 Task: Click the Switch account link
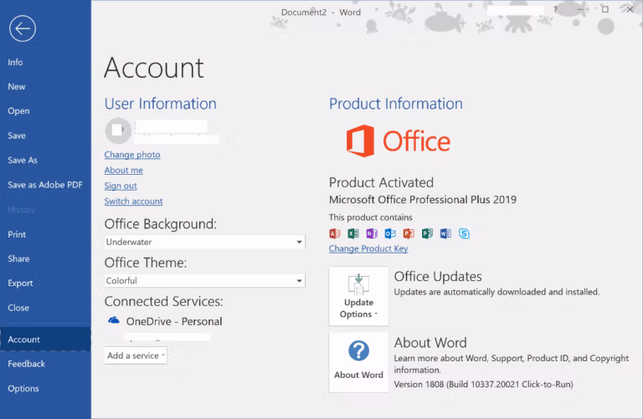pyautogui.click(x=133, y=202)
